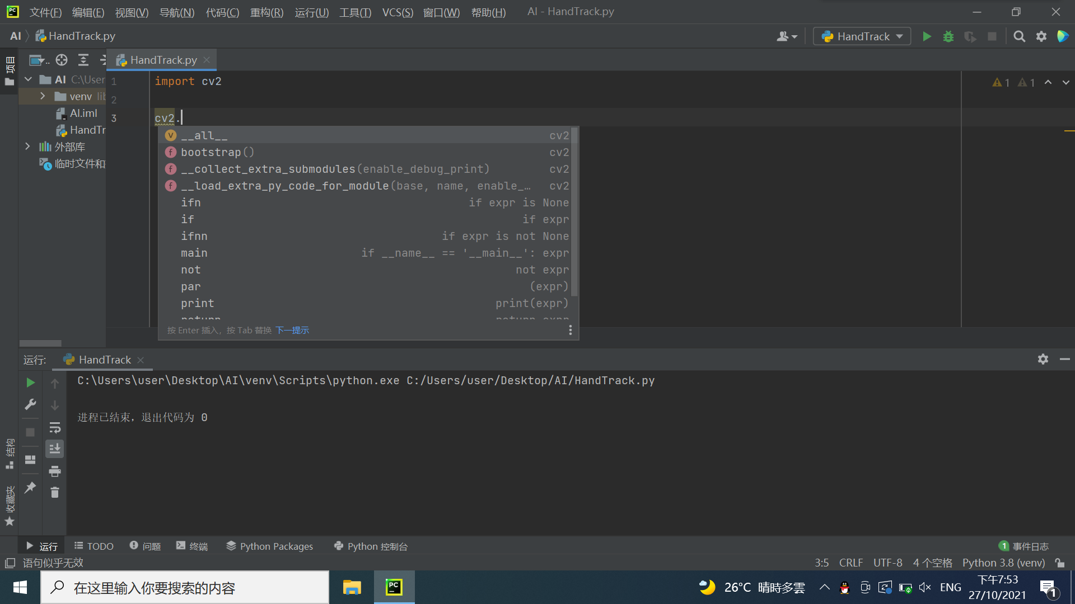Toggle soft-wrap in the run console
This screenshot has height=604, width=1075.
pos(55,427)
